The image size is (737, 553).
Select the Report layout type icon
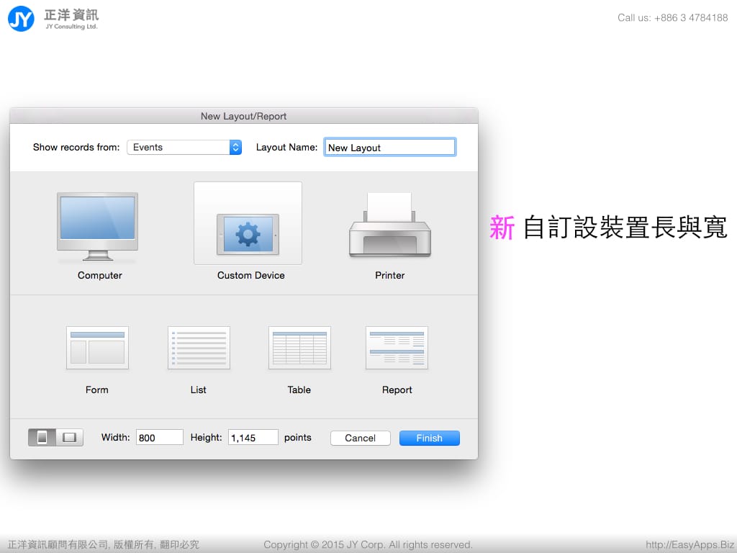click(397, 348)
